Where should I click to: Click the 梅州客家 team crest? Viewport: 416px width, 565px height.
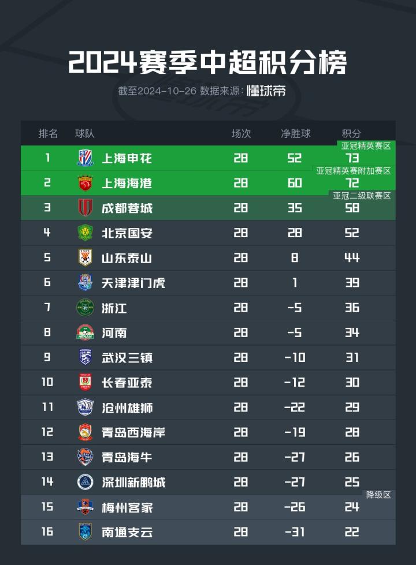86,507
